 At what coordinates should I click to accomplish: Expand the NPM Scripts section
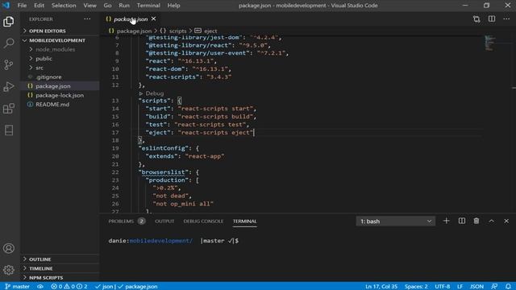click(x=60, y=278)
